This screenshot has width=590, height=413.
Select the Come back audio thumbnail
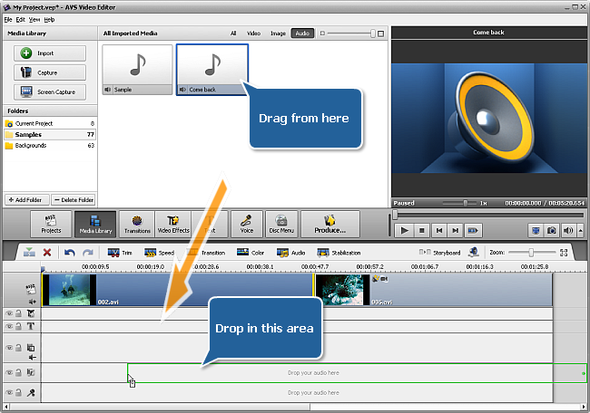pos(212,70)
